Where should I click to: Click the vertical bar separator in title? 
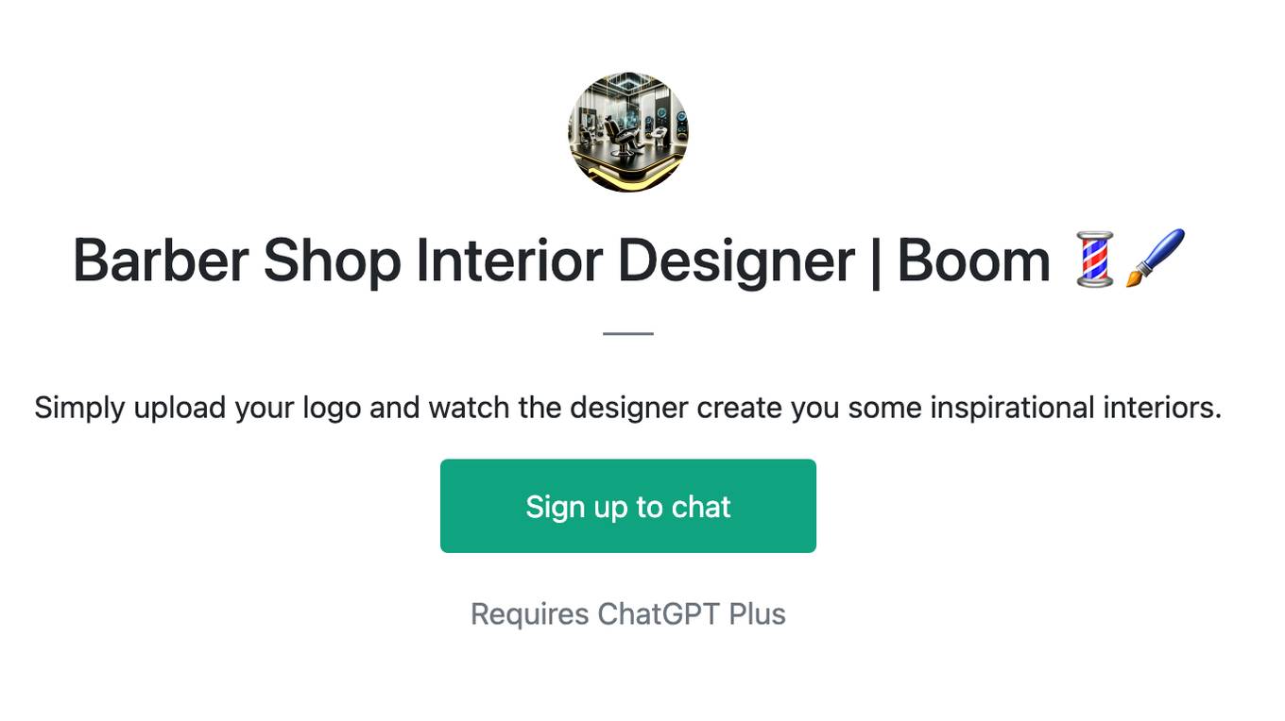point(876,261)
